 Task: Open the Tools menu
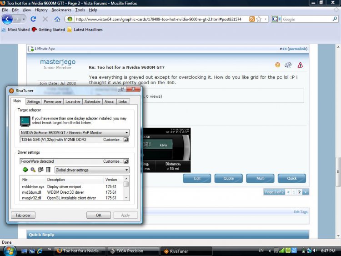pos(80,10)
